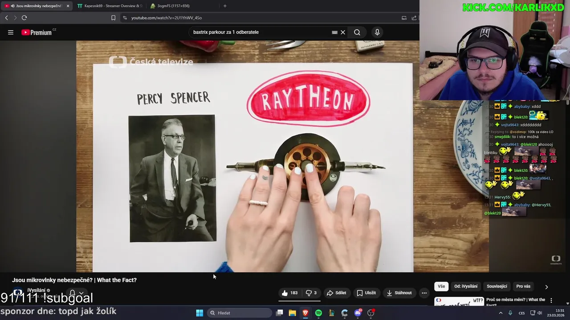Click video title 'Jsou mikrovlnky nebezpečné?'

[x=74, y=280]
